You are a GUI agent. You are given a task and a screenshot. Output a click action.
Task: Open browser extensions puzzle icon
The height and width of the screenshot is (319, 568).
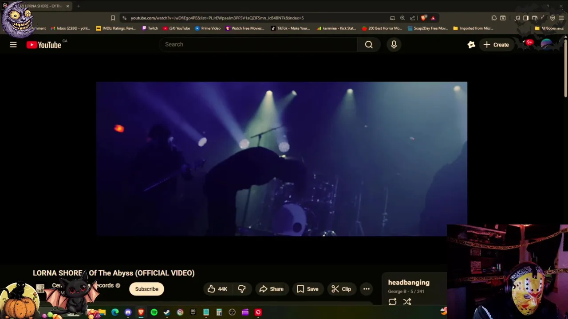point(494,18)
